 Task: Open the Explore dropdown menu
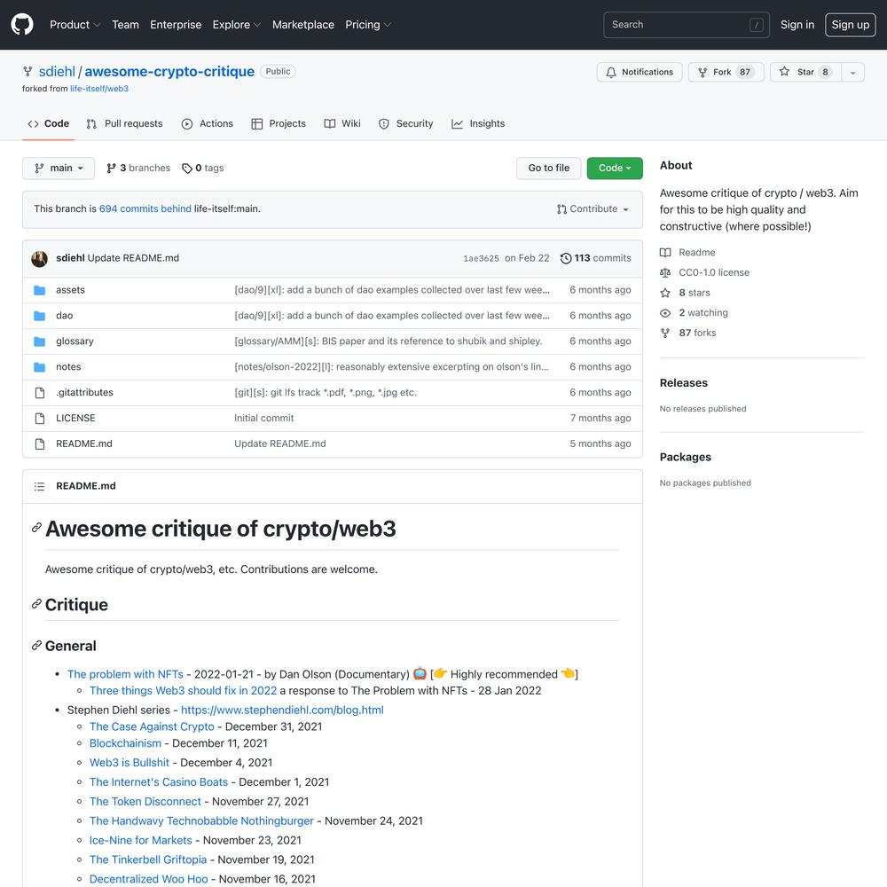(237, 25)
